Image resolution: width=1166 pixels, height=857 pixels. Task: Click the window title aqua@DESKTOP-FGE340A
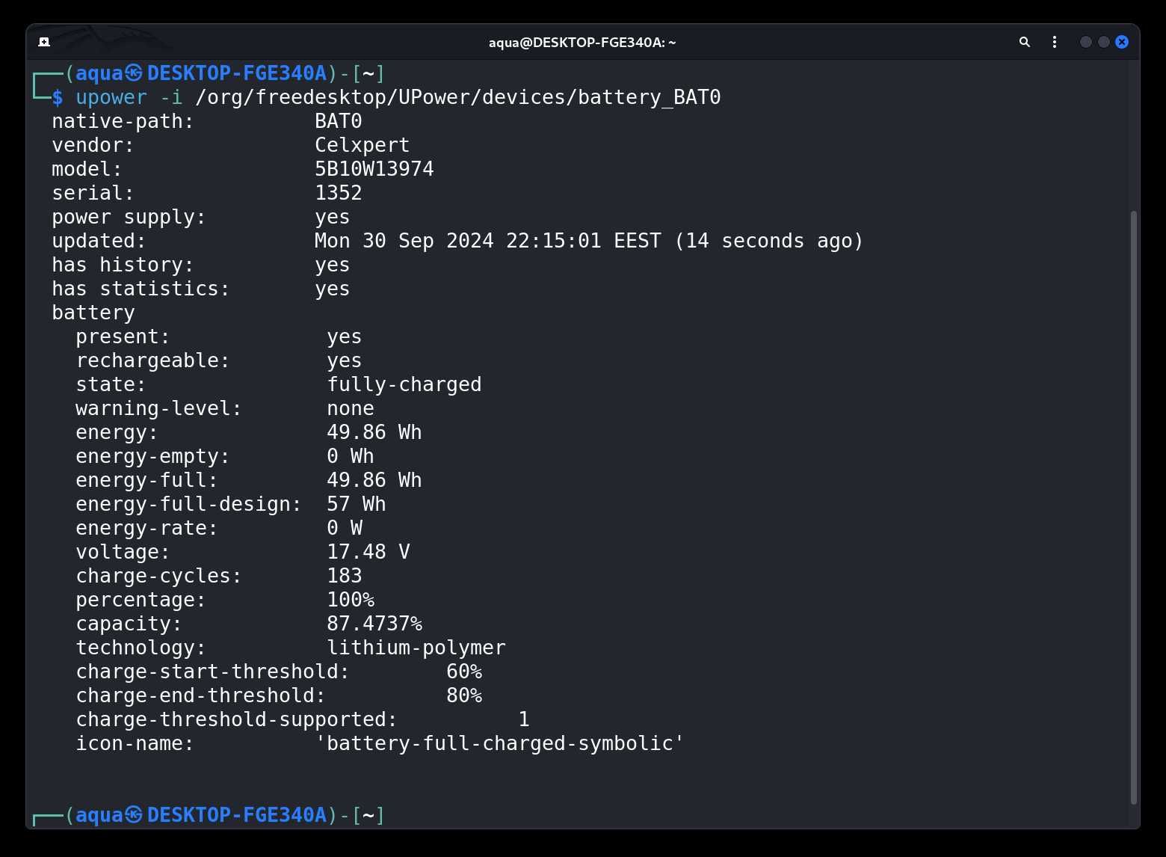pyautogui.click(x=582, y=43)
